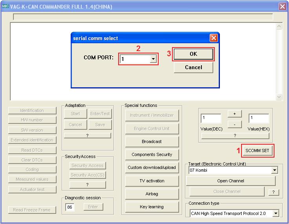Focus the Value(DEC) input field

tap(211, 118)
